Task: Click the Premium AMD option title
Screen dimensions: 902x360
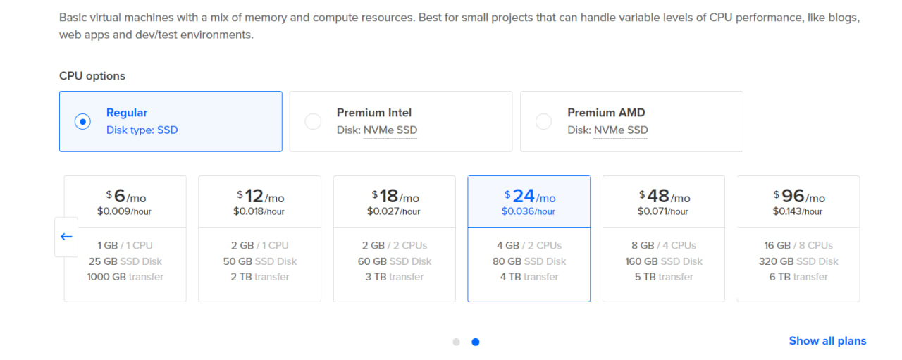Action: (x=606, y=113)
